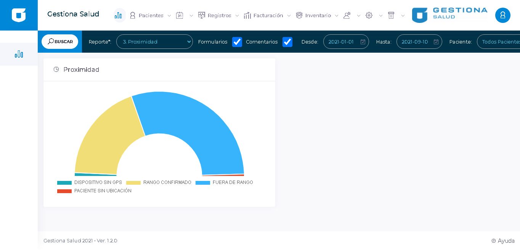Open the Pacientes menu
This screenshot has width=520, height=250.
[151, 15]
